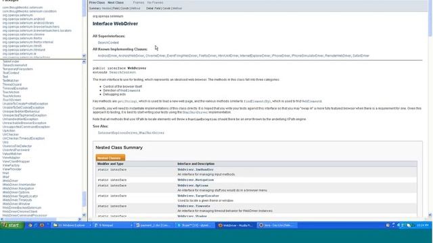Go to Next Class in navigation bar

116,3
